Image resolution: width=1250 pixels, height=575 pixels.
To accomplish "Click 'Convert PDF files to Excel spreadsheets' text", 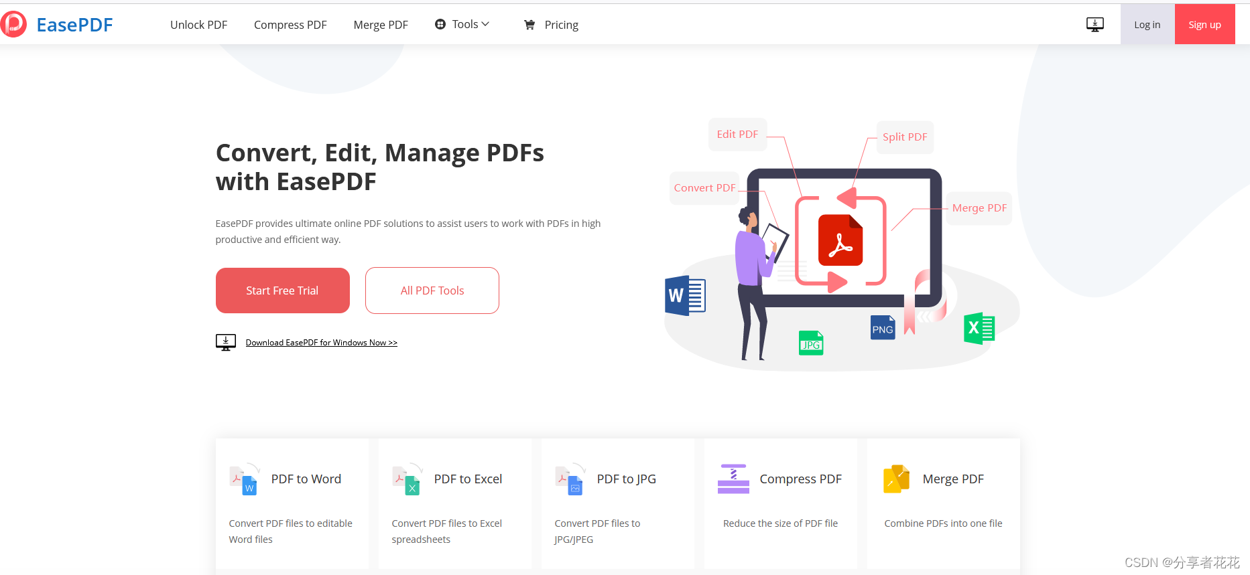I will pyautogui.click(x=447, y=531).
